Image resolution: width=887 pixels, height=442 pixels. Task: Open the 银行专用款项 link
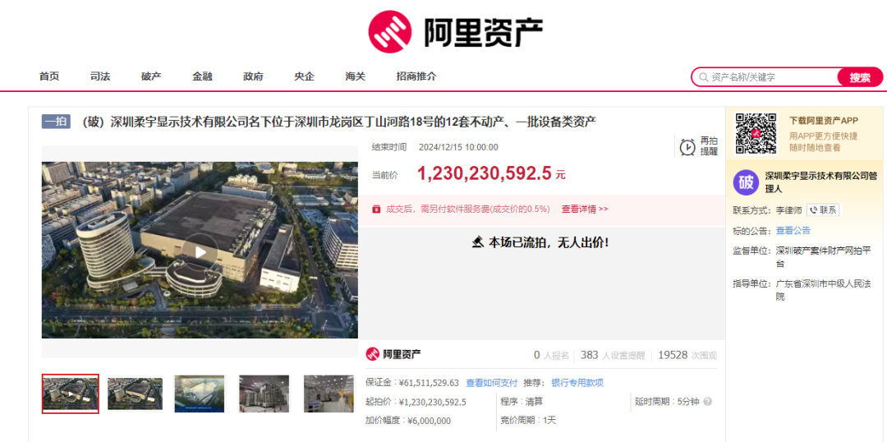coord(577,383)
